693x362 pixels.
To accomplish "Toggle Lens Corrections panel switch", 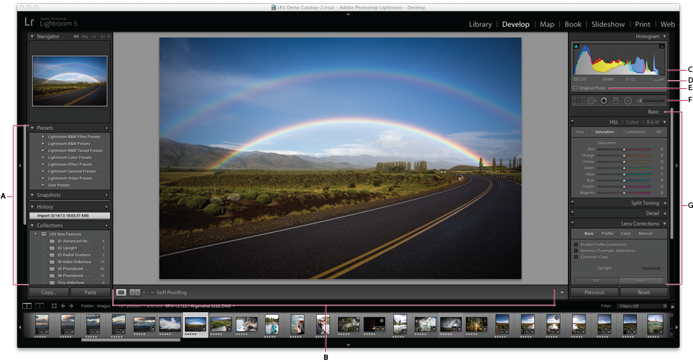I will (x=572, y=224).
